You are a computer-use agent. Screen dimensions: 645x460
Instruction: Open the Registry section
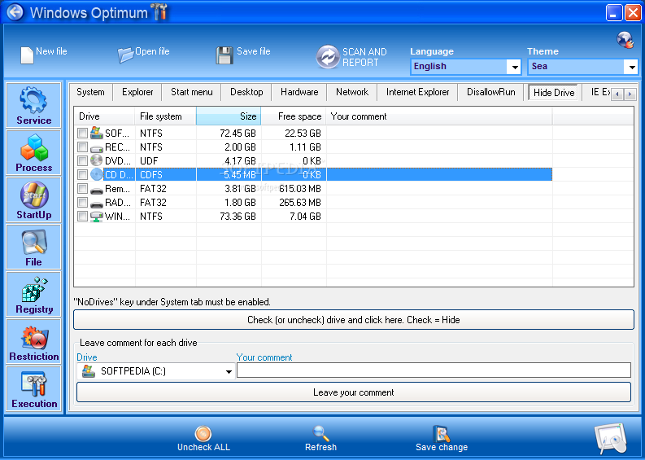click(x=33, y=294)
